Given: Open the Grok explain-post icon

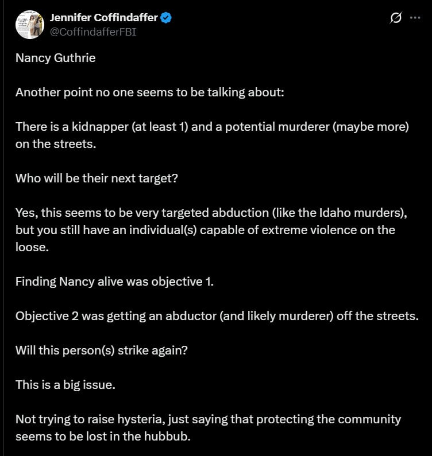Looking at the screenshot, I should (395, 18).
